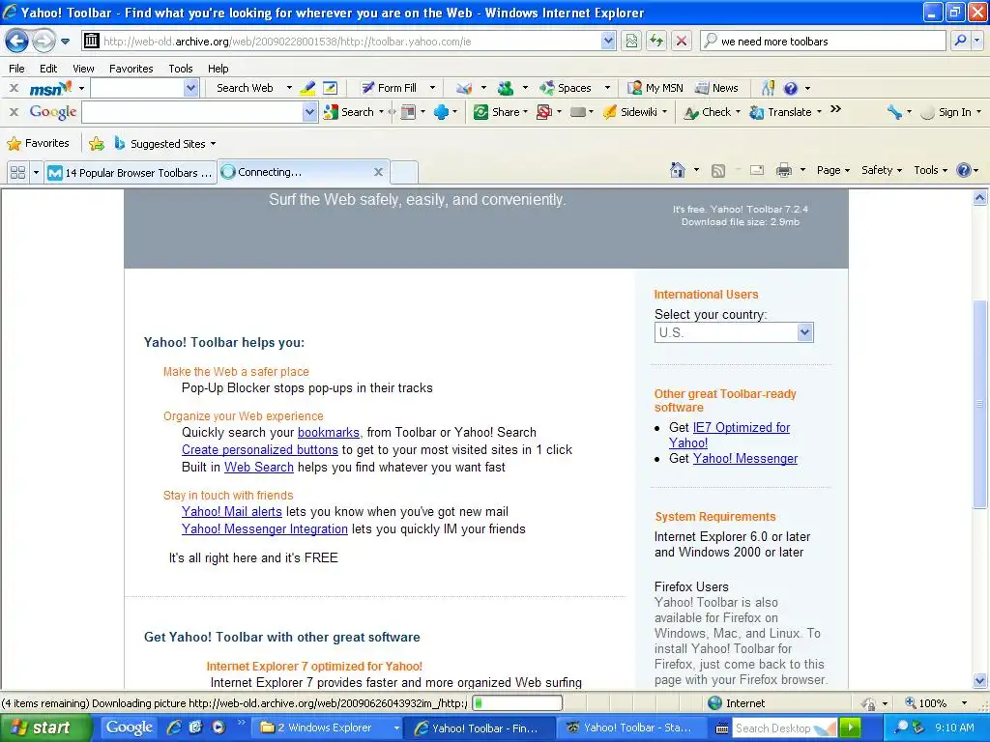Open the zoom level 100% dropdown

[x=964, y=703]
